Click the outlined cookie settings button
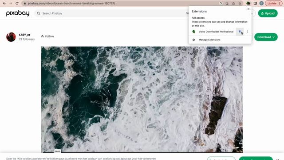The width and height of the screenshot is (284, 160). pos(221,159)
